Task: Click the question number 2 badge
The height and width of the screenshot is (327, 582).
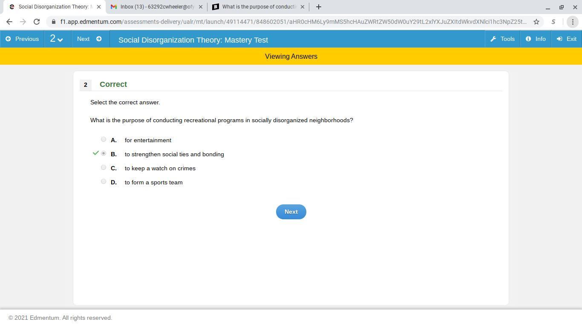Action: 85,85
